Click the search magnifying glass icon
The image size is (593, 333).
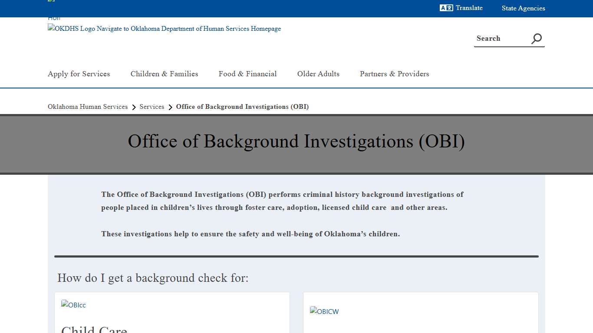[537, 39]
